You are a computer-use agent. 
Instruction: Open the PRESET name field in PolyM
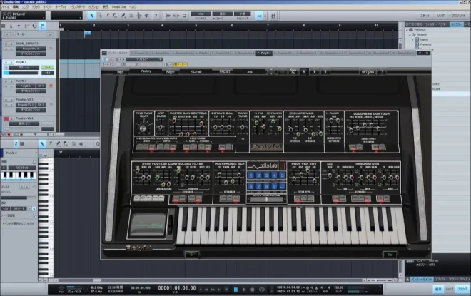point(250,71)
